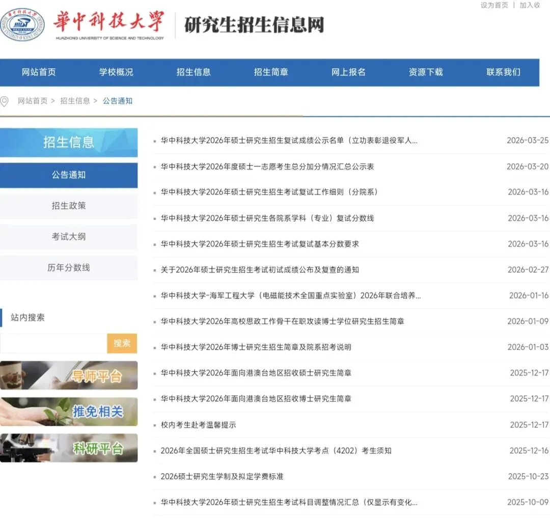Open the 招生简章 navigation item
This screenshot has width=550, height=520.
click(x=271, y=72)
